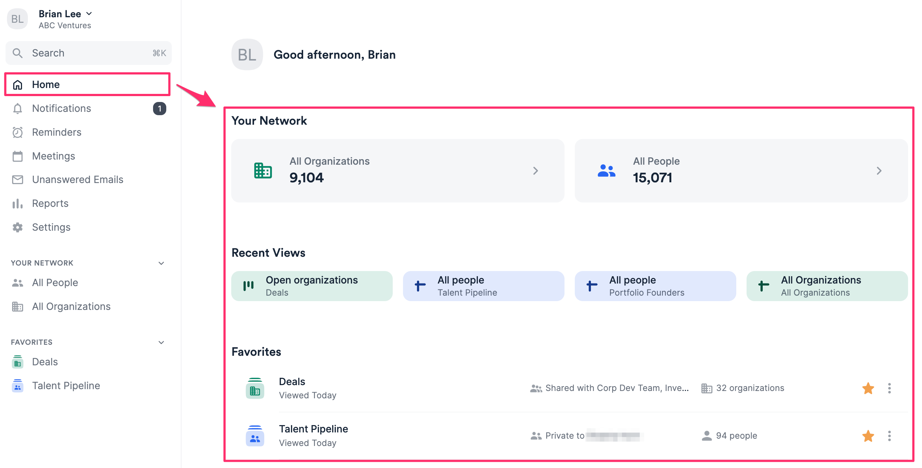The width and height of the screenshot is (922, 468).
Task: Click the All People Talent Pipeline chip
Action: [483, 286]
